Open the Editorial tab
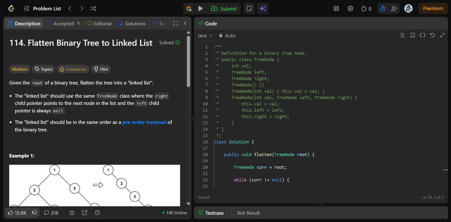This screenshot has height=222, width=451. point(99,23)
